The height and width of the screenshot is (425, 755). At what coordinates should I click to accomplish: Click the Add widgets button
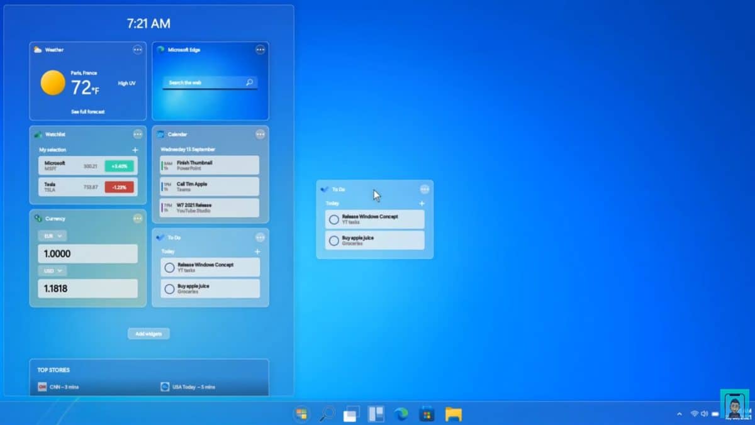(148, 334)
